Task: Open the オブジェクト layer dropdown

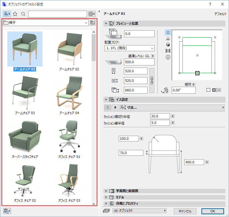Action: 140,211
